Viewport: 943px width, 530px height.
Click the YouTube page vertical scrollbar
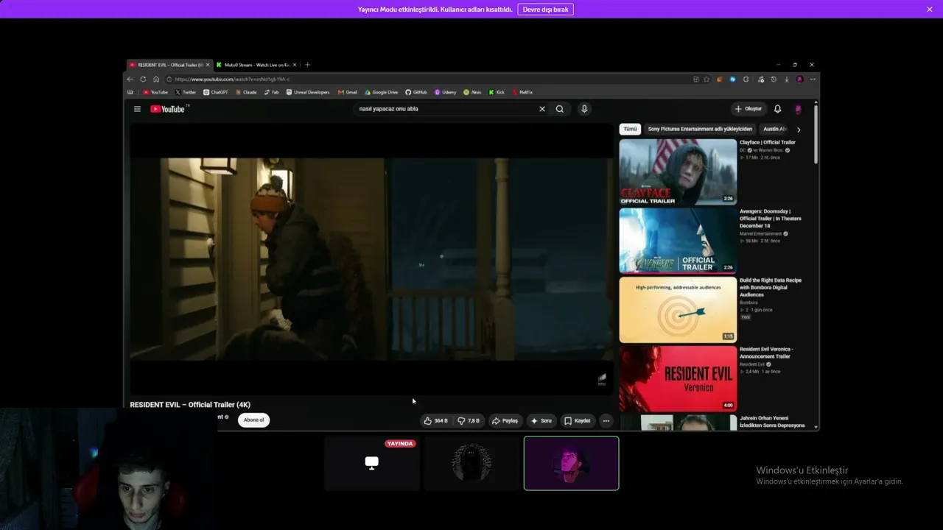[x=816, y=134]
